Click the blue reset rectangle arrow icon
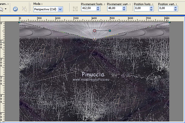Screen dimensions: 185x123 [15, 9]
